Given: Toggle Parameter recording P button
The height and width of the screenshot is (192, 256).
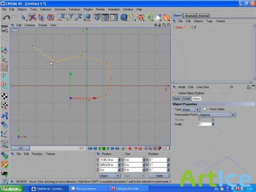Looking at the screenshot, I should pos(159,148).
